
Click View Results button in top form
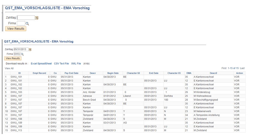coord(16,29)
